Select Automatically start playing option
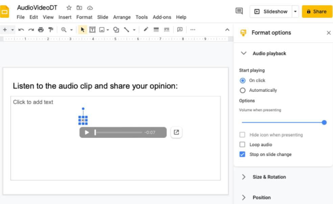This screenshot has height=204, width=333. coord(242,90)
